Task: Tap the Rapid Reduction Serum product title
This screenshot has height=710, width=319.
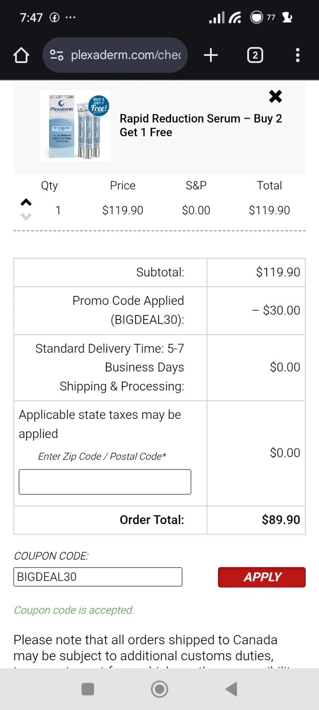Action: pyautogui.click(x=200, y=125)
